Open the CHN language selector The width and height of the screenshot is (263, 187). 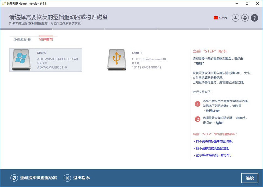point(223,18)
